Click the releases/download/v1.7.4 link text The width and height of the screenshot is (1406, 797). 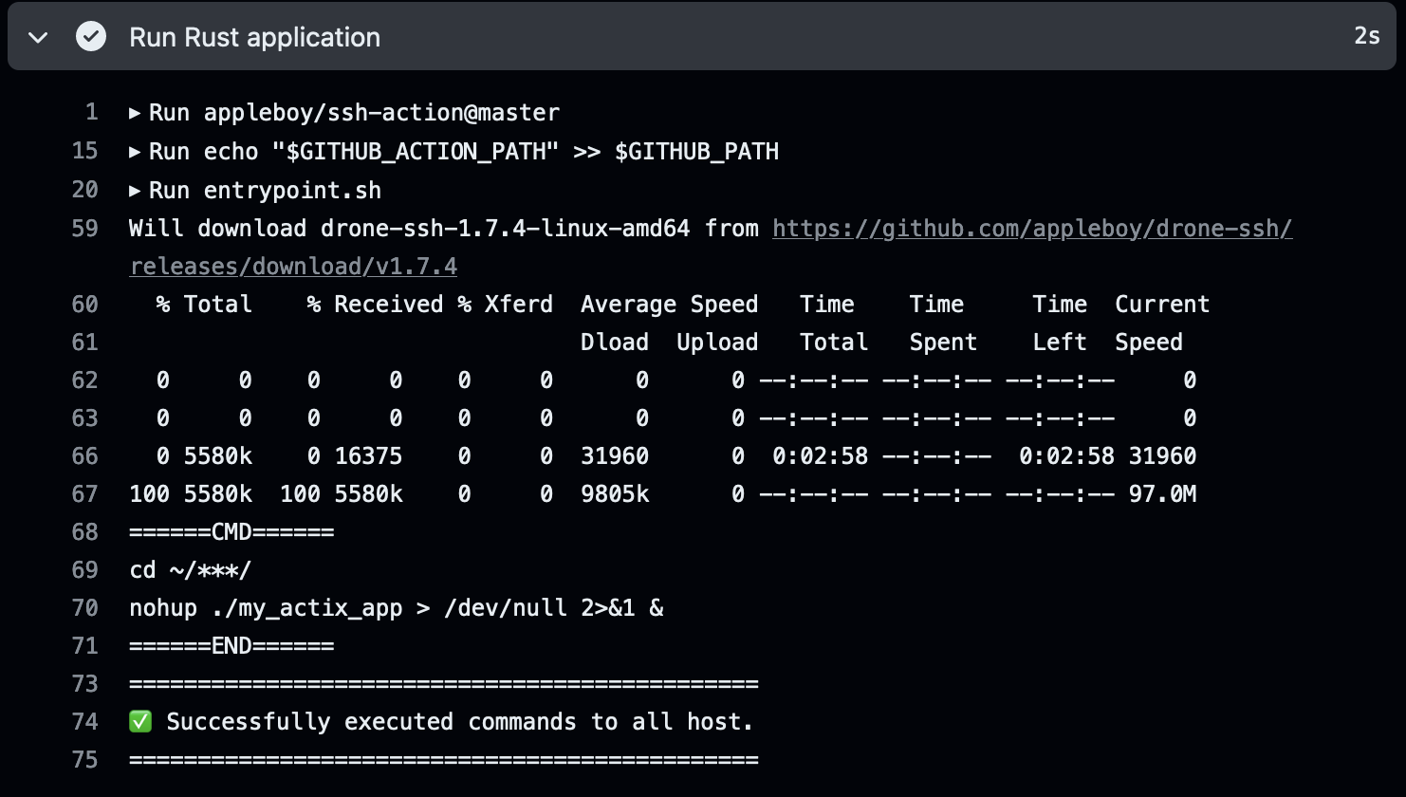click(x=293, y=267)
